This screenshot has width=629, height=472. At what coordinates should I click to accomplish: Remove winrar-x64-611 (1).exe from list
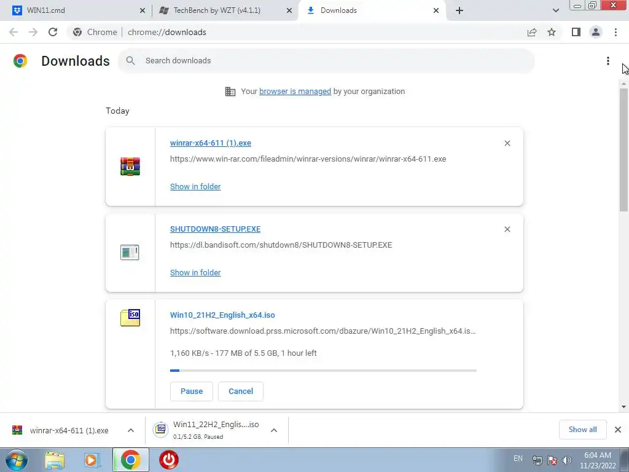507,143
